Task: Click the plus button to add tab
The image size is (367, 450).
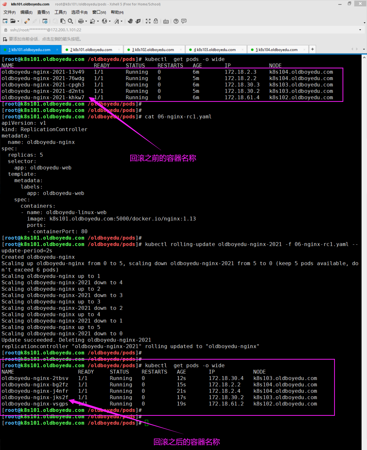Action: (312, 49)
